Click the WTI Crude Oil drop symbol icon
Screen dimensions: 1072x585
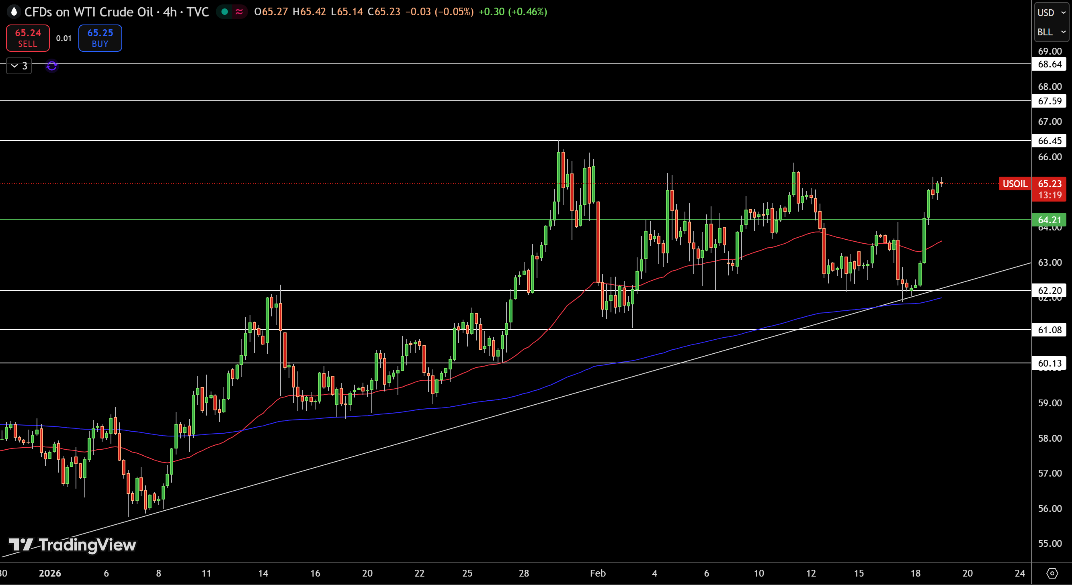click(14, 12)
